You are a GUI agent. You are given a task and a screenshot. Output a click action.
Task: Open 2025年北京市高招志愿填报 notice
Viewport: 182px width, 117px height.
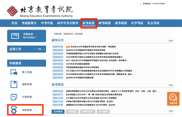click(78, 64)
